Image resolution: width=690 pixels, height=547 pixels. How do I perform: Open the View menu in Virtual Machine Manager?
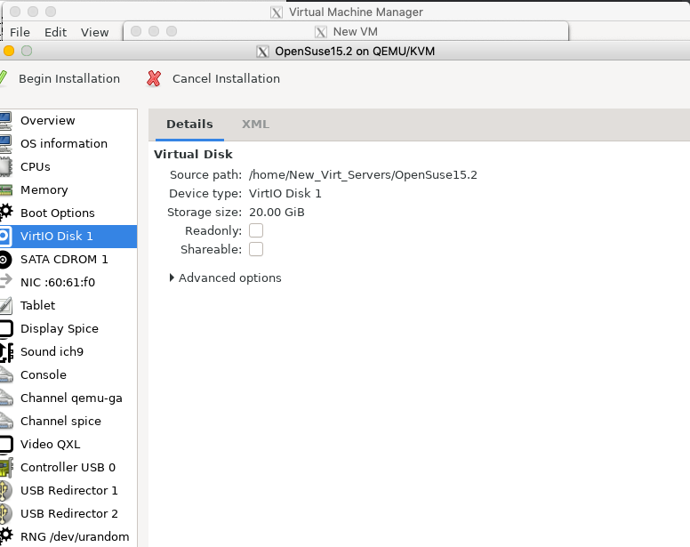coord(94,33)
